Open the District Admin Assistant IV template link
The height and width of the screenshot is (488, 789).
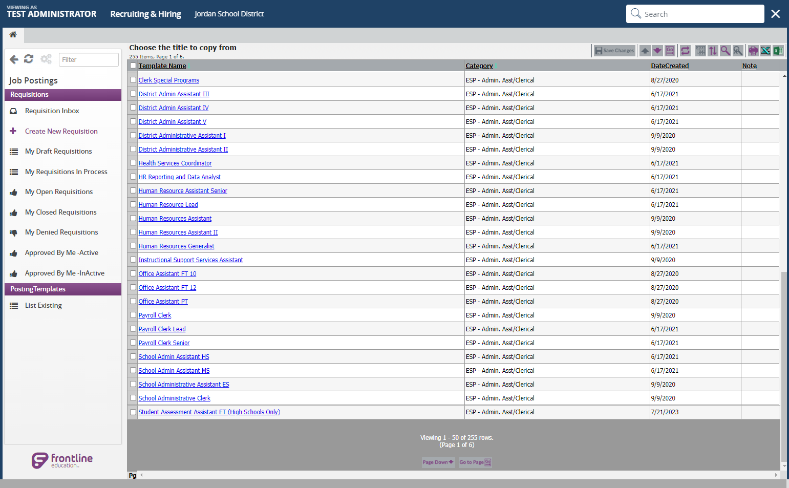point(174,108)
